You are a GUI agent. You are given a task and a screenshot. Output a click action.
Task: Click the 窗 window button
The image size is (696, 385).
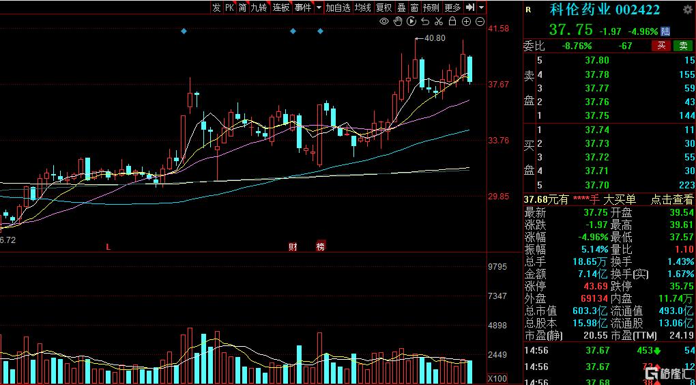414,8
